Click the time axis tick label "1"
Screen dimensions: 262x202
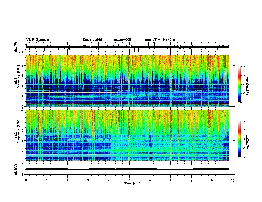coord(47,180)
